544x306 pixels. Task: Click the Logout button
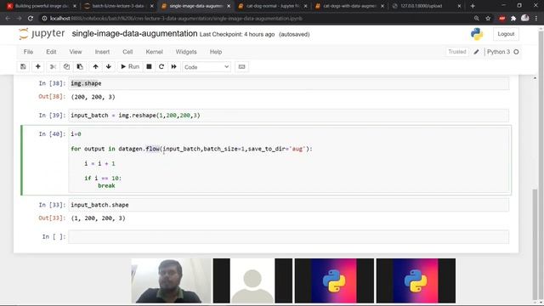pos(506,34)
